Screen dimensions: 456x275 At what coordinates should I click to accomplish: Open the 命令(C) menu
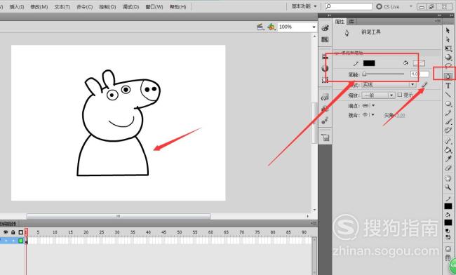point(85,7)
